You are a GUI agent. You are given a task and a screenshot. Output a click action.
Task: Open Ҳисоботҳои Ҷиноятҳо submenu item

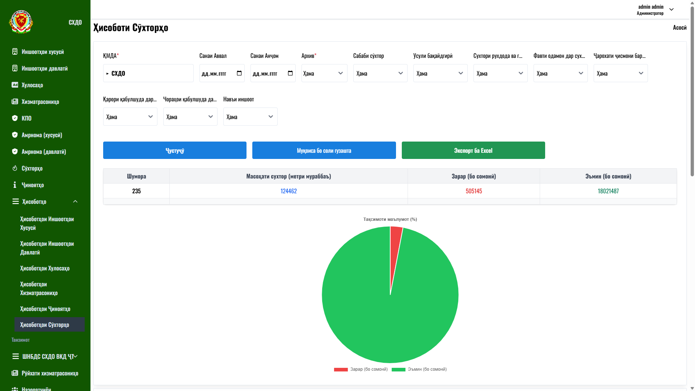tap(49, 309)
